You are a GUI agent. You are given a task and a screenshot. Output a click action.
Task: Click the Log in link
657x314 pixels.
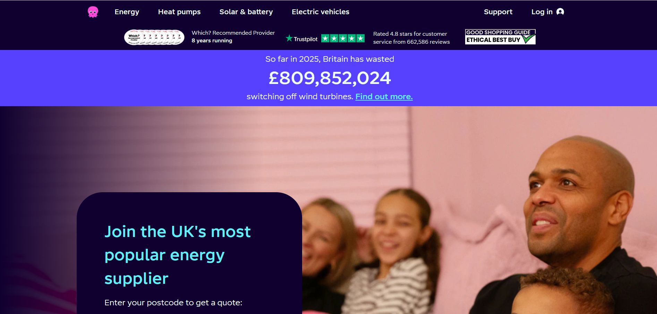542,12
